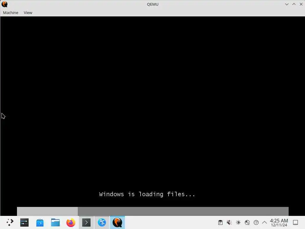This screenshot has height=229, width=305.
Task: Toggle the muted audio volume icon
Action: click(x=229, y=222)
